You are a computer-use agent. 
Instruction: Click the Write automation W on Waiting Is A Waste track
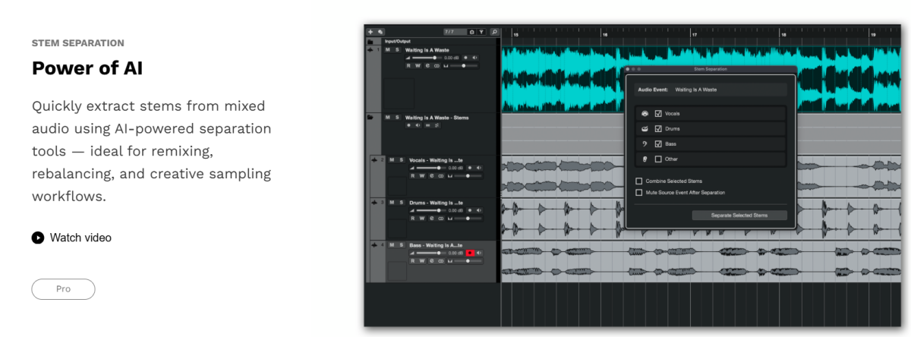[x=418, y=66]
